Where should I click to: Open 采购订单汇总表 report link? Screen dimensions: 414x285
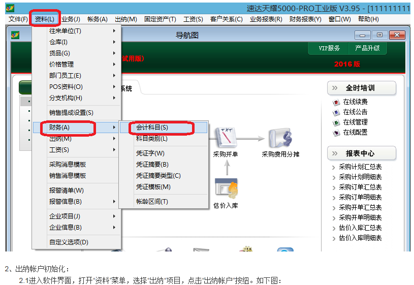pyautogui.click(x=360, y=187)
